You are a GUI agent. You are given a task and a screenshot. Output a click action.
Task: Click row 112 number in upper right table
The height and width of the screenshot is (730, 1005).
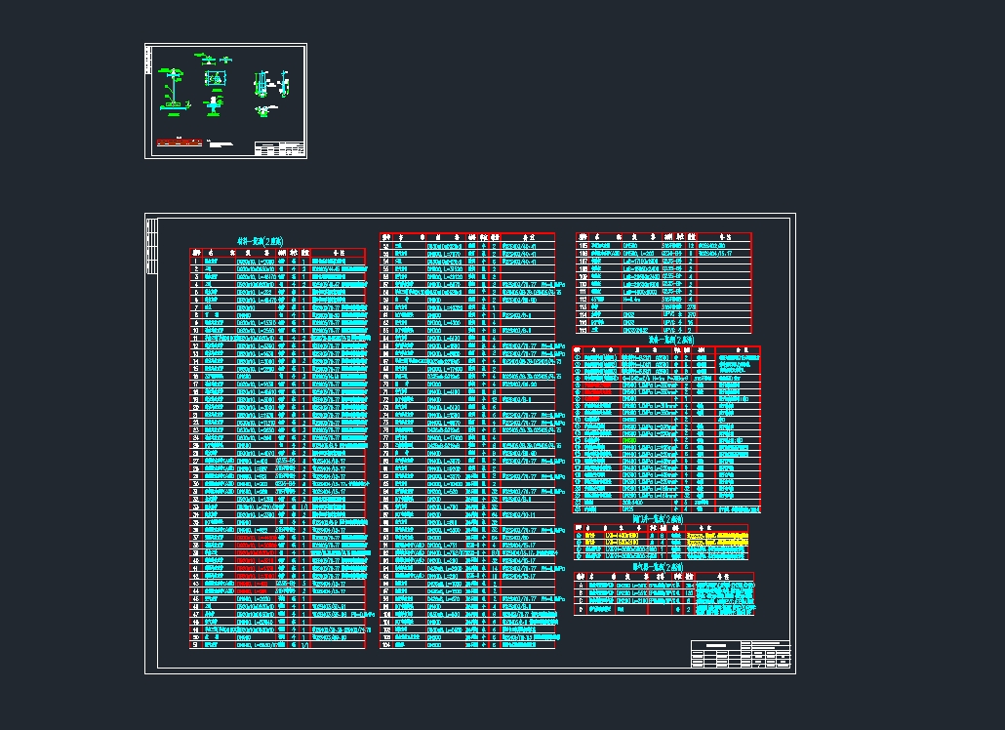tap(583, 300)
